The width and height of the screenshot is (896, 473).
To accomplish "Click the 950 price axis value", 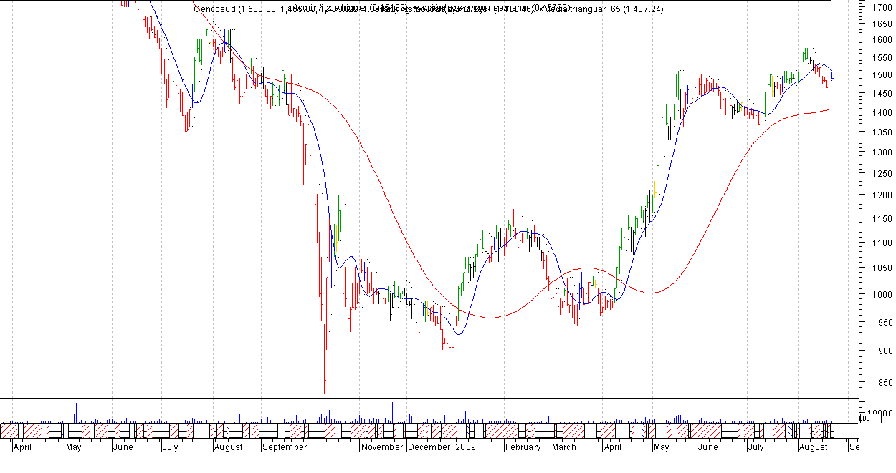I will (885, 322).
